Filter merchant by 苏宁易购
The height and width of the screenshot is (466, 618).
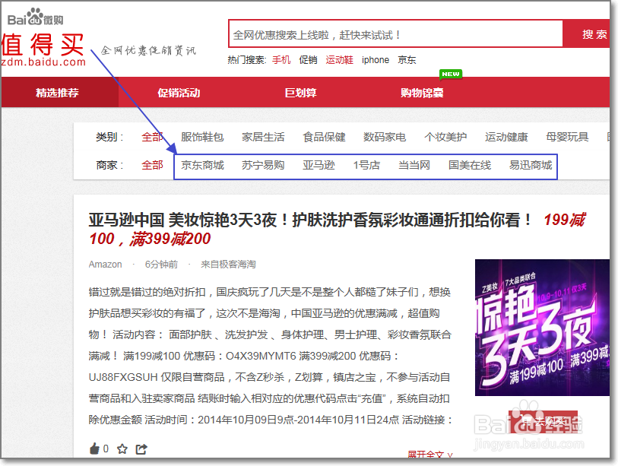click(263, 165)
